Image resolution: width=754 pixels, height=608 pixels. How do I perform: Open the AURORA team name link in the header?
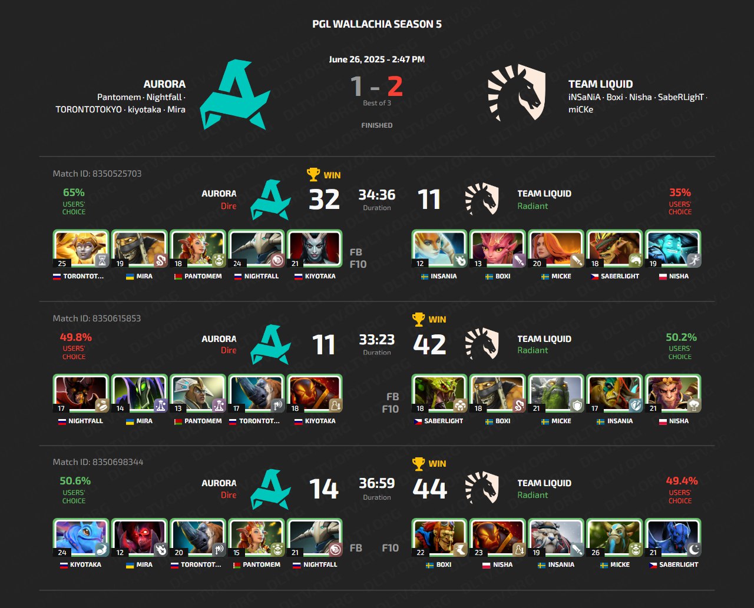click(164, 84)
